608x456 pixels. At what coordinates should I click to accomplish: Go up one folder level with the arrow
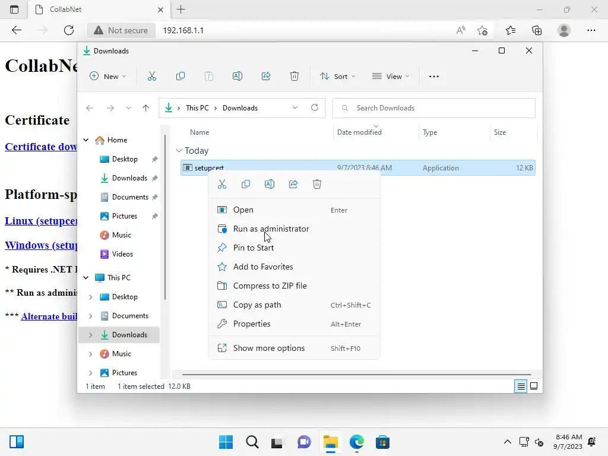tap(146, 108)
